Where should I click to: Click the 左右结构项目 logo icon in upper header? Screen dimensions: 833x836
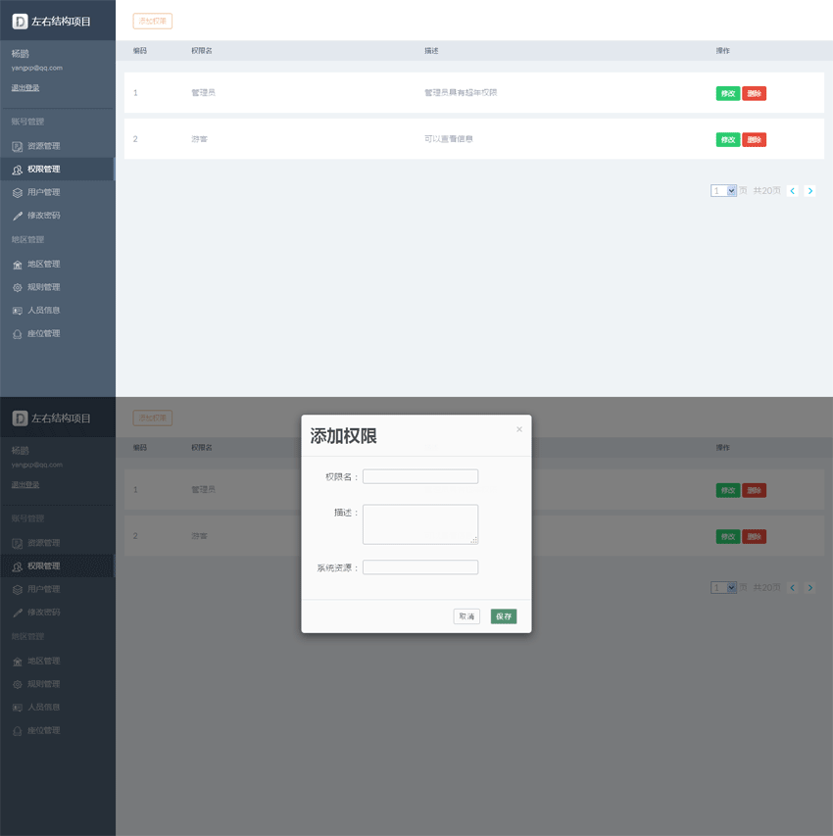tap(20, 21)
